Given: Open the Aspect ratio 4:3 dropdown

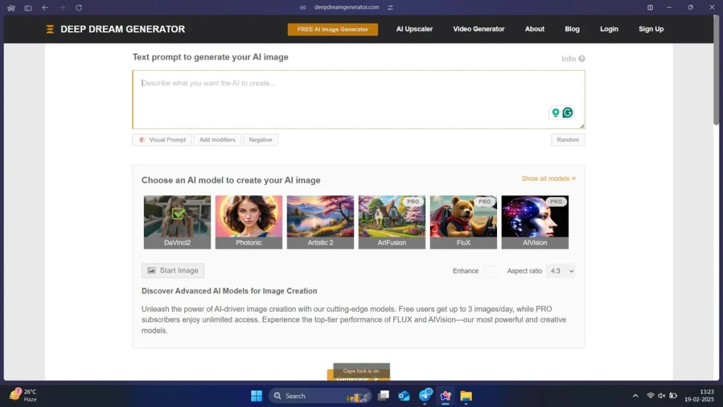Looking at the screenshot, I should pos(561,271).
